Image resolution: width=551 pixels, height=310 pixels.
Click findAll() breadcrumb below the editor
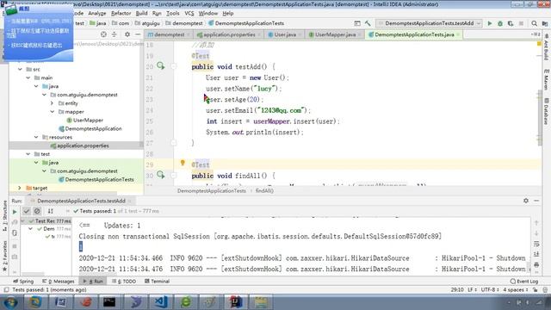(264, 191)
